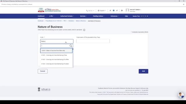186x104 pixels.
Task: Open the Authorised Partners menu
Action: 67,16
